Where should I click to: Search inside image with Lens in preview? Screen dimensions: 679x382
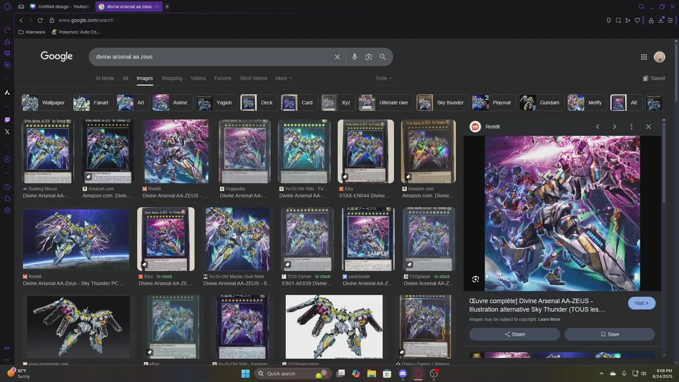[475, 279]
